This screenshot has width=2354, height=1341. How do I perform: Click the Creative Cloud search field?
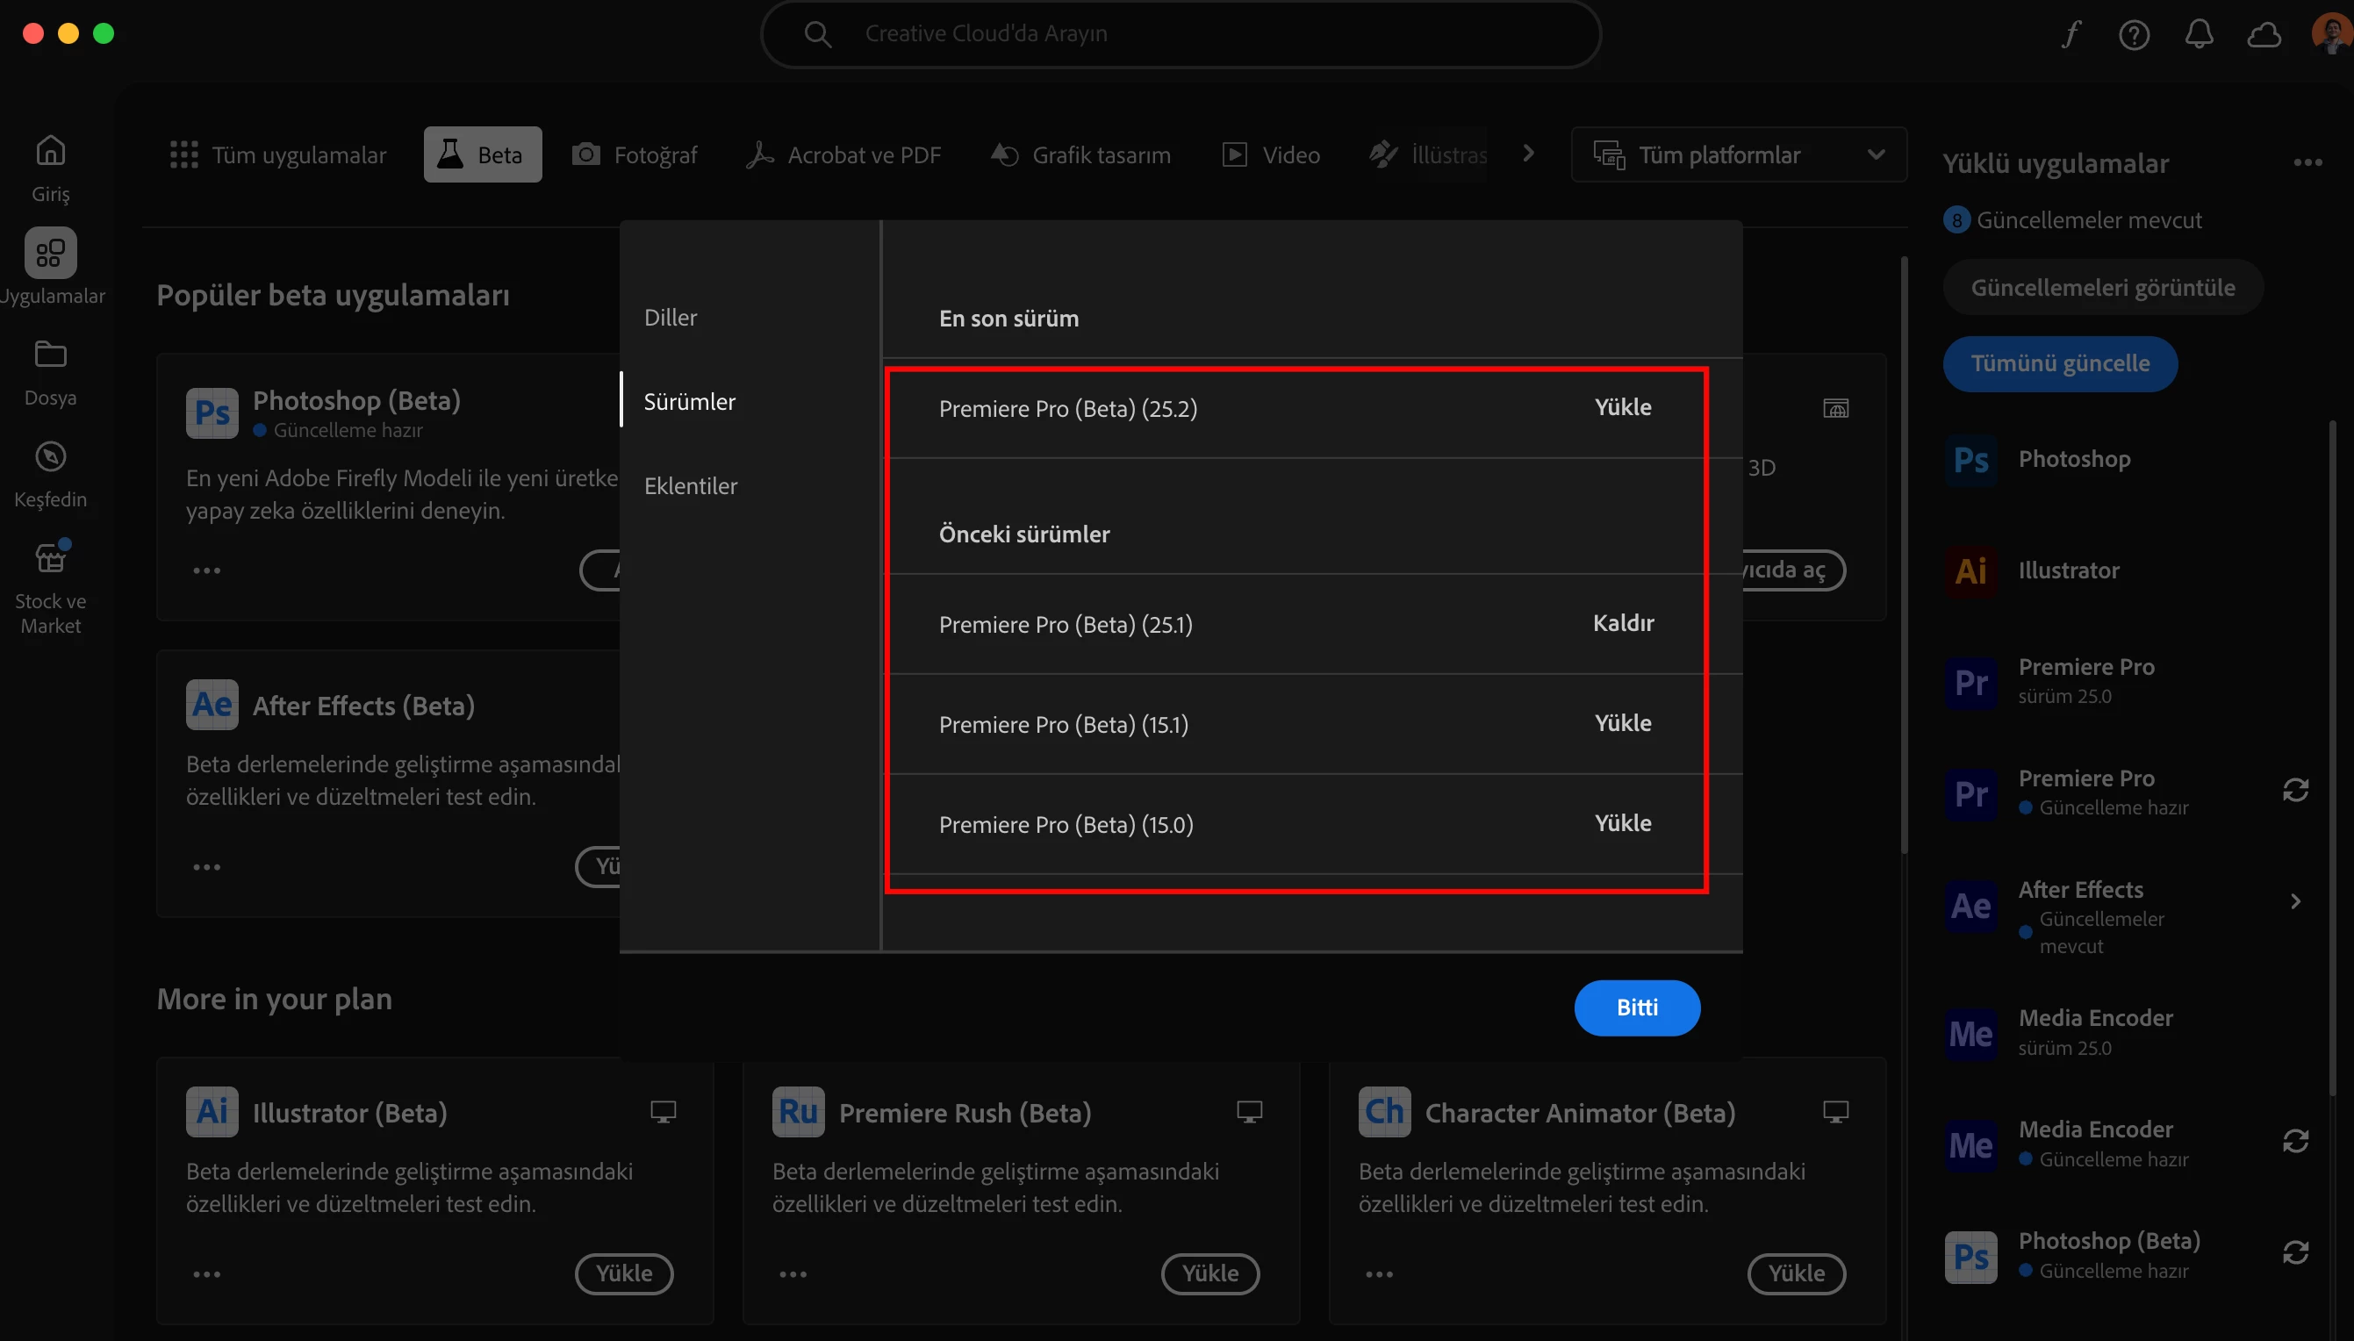(x=1181, y=34)
